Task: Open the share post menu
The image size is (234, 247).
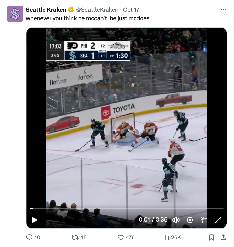Action: point(223,237)
